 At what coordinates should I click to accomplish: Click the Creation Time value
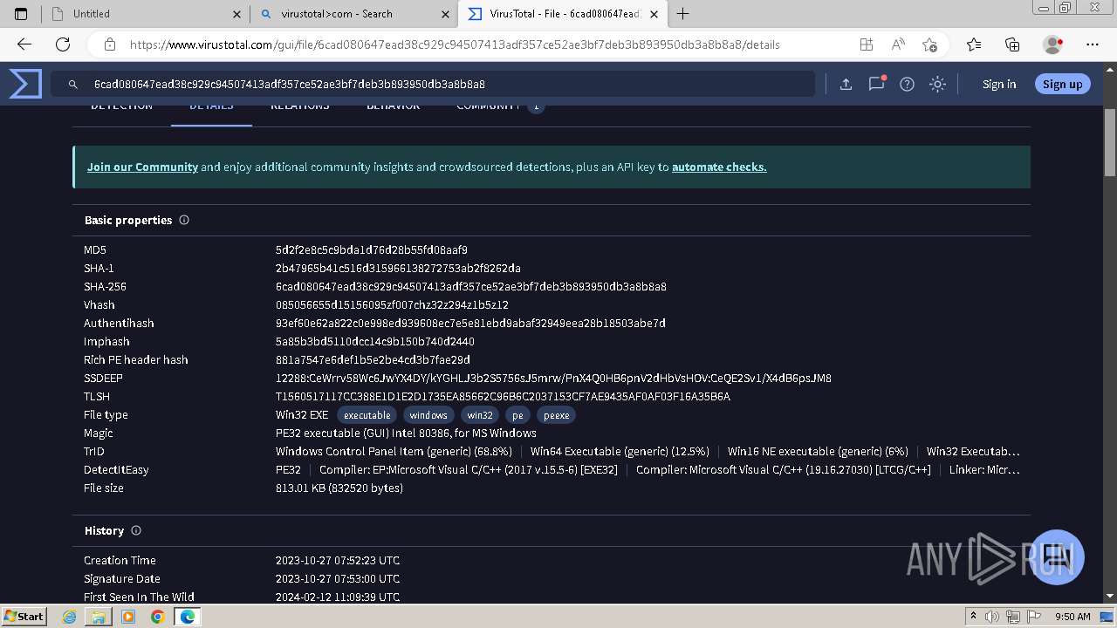[338, 560]
